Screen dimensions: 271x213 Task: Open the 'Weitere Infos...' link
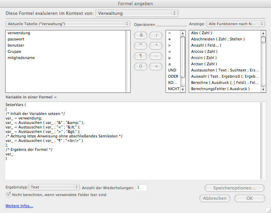(19, 206)
